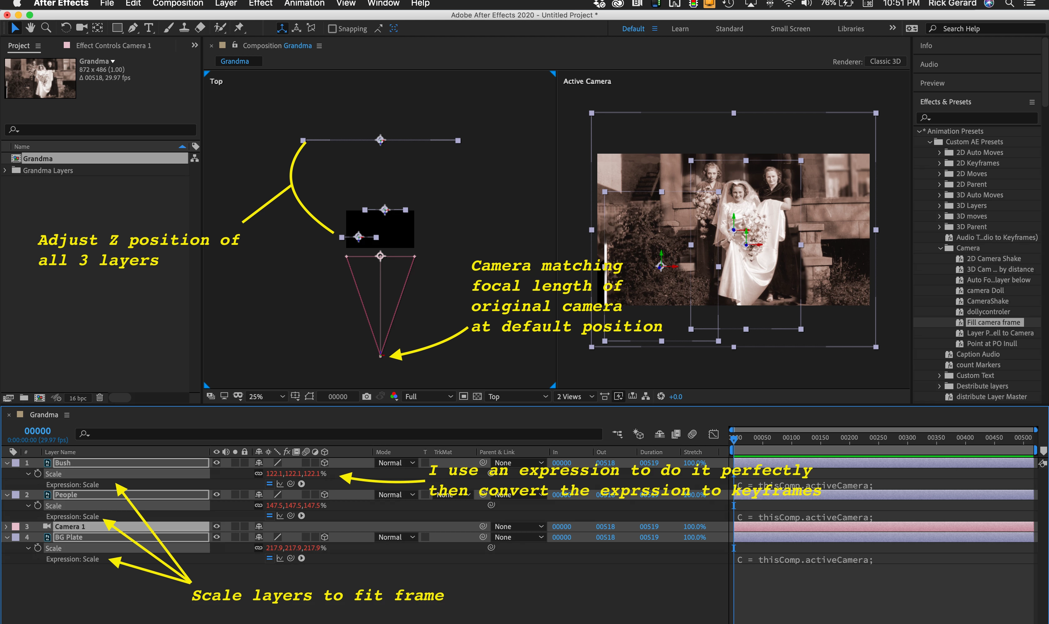Hide the Bush layer with eye toggle

(x=216, y=463)
